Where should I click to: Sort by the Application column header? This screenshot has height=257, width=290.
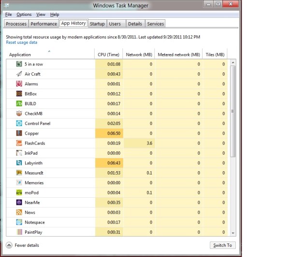(20, 55)
